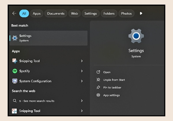
Task: Switch to the Documents filter tab
Action: [x=56, y=14]
